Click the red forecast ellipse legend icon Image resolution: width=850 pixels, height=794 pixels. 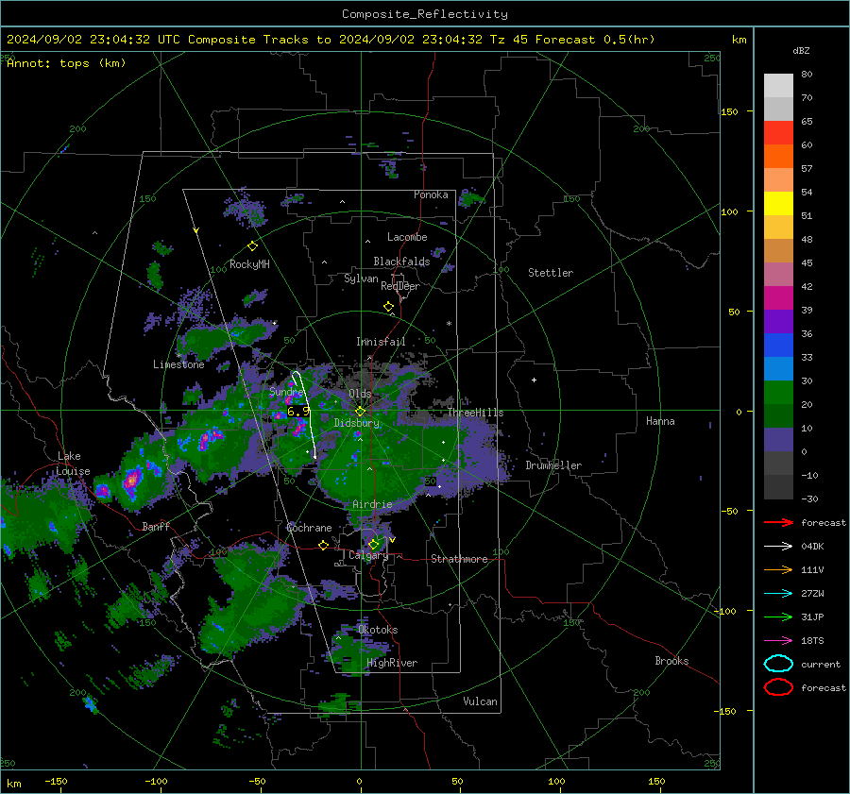tap(778, 687)
